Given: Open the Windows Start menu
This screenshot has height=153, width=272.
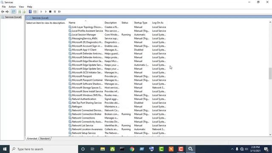Looking at the screenshot, I should (5, 149).
